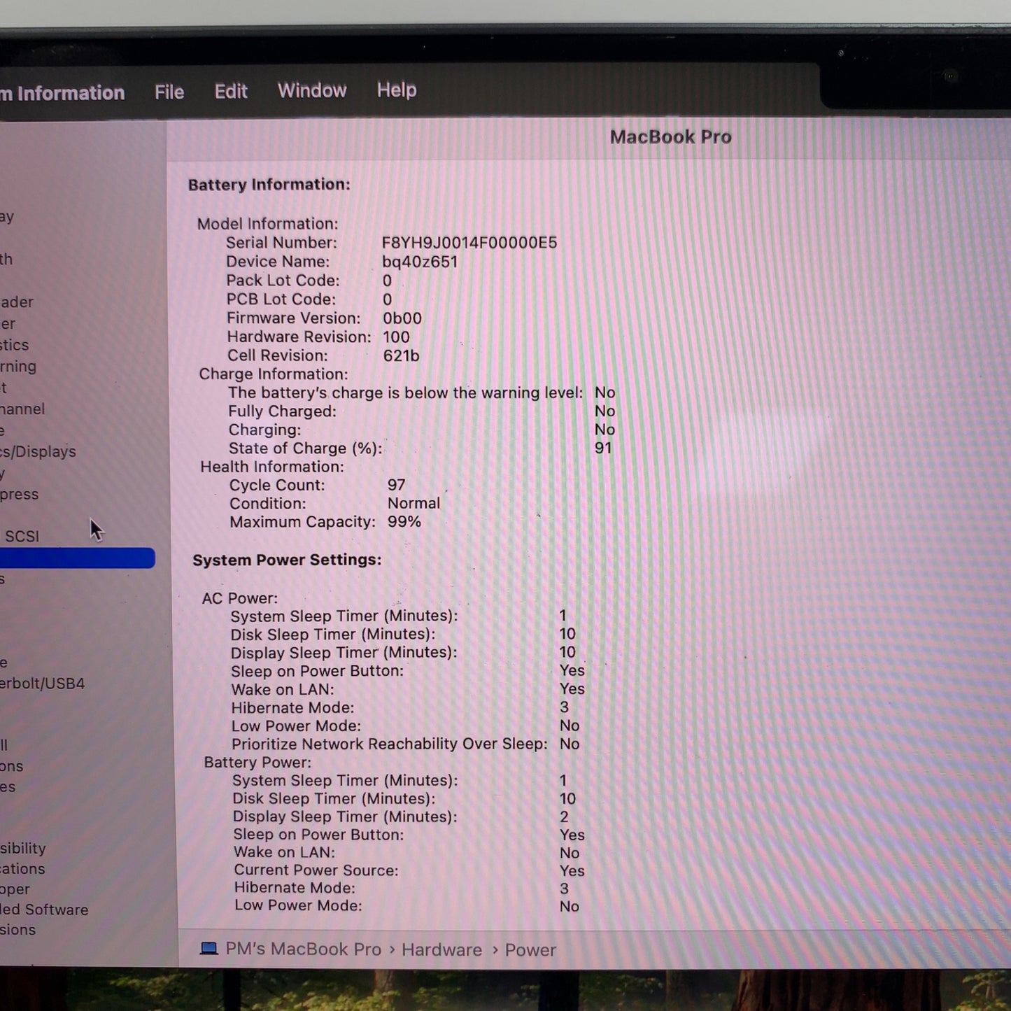
Task: Click the PCB Lot Code label
Action: [281, 299]
